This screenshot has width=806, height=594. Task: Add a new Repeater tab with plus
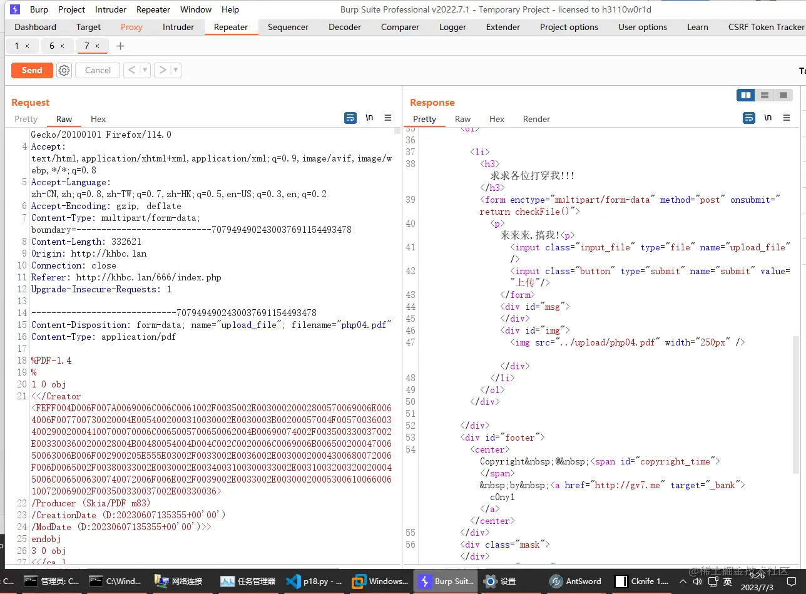point(121,46)
